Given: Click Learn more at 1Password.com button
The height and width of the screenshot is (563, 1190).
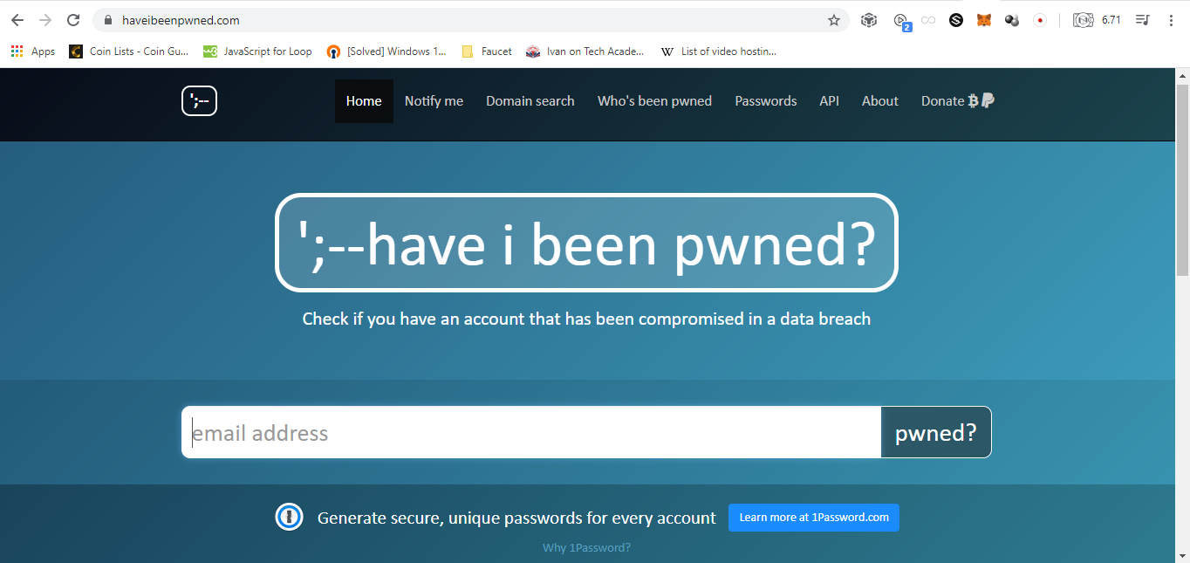Looking at the screenshot, I should pos(814,518).
